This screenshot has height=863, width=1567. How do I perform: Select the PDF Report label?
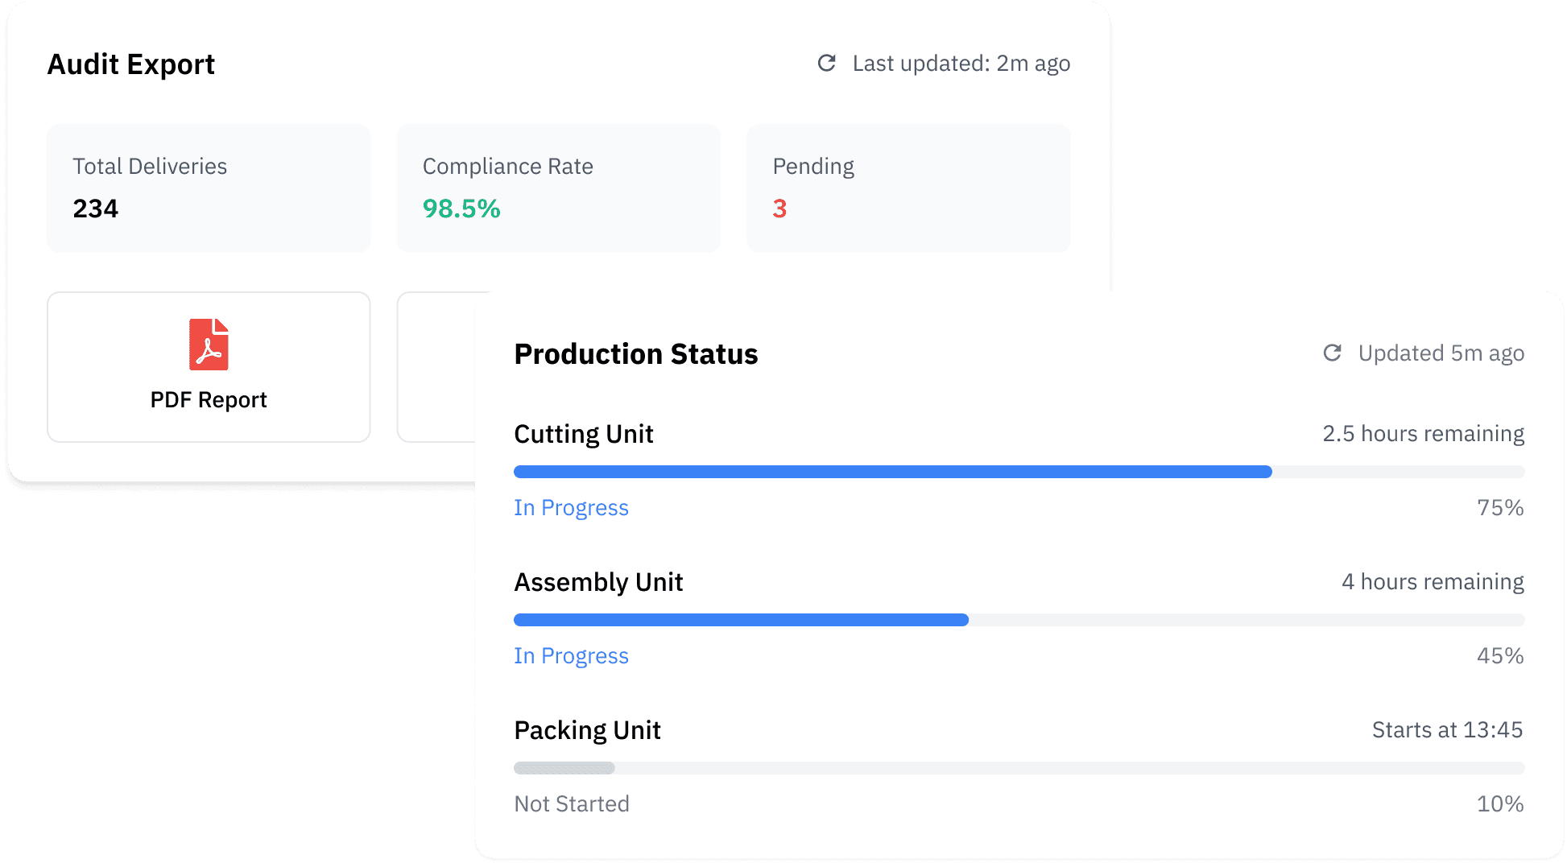coord(209,400)
